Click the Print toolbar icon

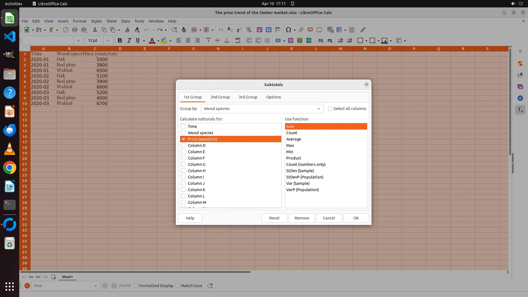(x=75, y=30)
